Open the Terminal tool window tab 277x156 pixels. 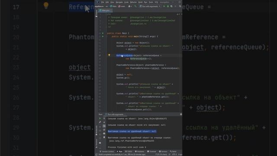click(x=151, y=152)
